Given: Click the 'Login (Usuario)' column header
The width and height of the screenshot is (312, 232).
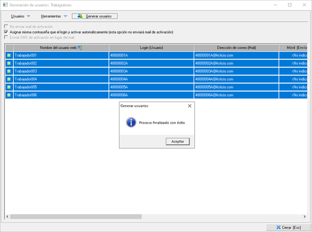Looking at the screenshot, I should (151, 48).
